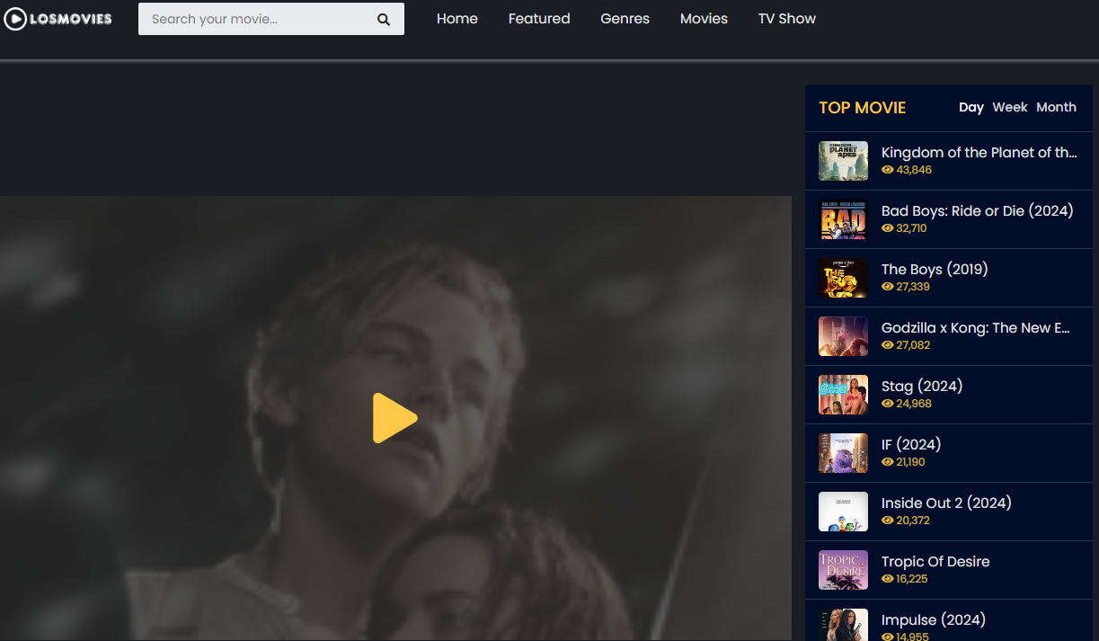Open The Boys (2019) poster thumbnail
The height and width of the screenshot is (641, 1099).
click(843, 278)
